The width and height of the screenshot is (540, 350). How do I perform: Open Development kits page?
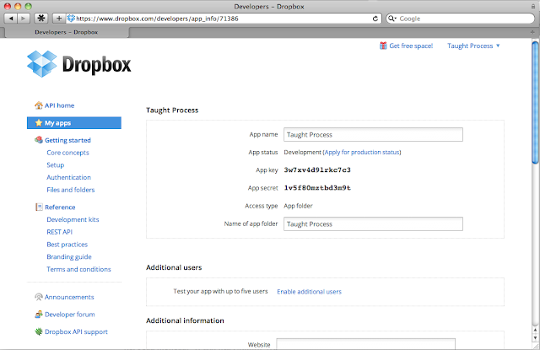(x=73, y=219)
